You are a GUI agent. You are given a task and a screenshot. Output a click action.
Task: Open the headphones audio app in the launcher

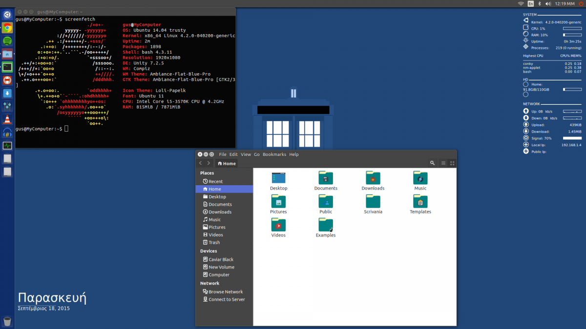point(7,133)
